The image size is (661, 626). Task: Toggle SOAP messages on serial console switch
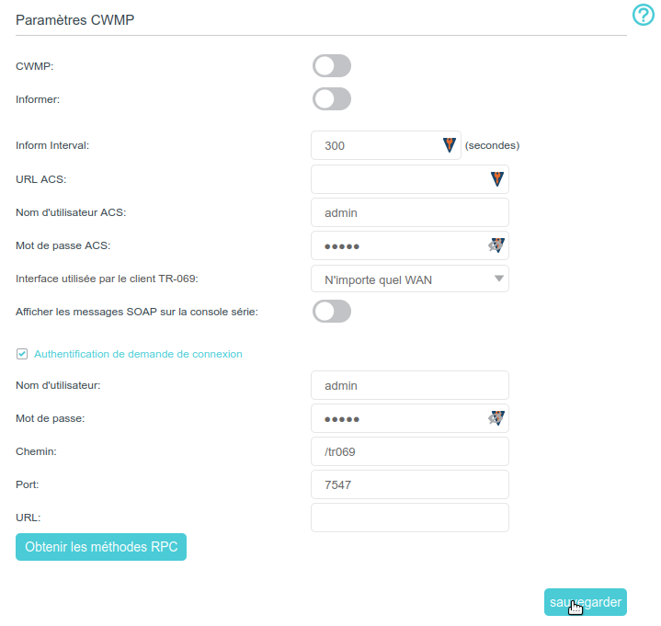(x=332, y=312)
